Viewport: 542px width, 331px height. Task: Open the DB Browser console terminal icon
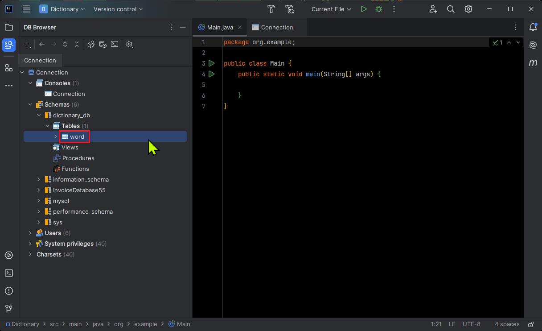click(114, 44)
